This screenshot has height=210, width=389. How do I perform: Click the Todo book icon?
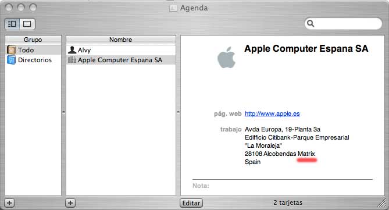click(11, 50)
